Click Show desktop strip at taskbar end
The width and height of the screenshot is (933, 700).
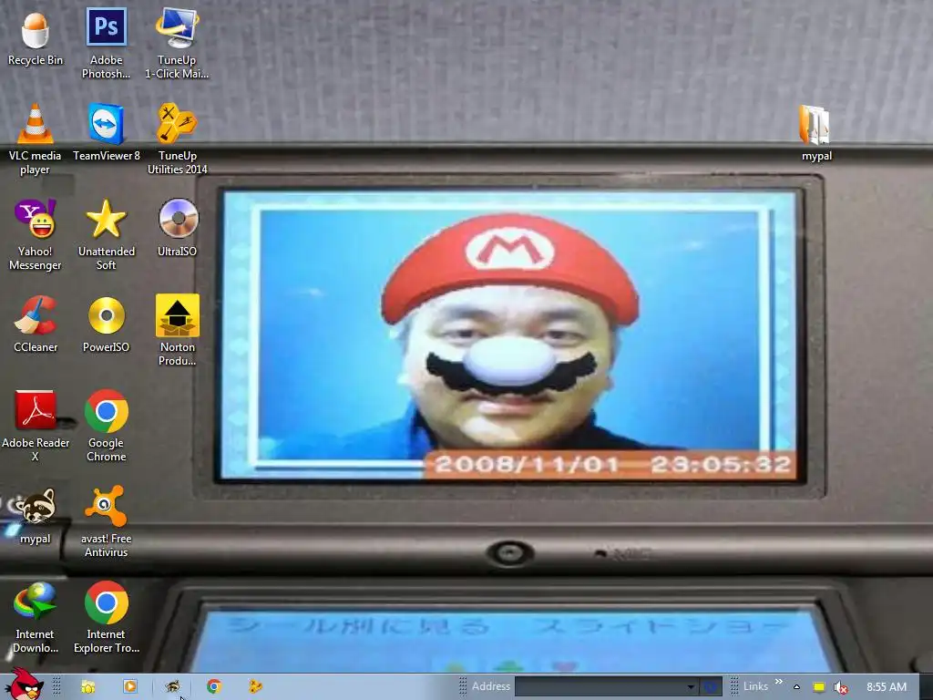point(926,686)
